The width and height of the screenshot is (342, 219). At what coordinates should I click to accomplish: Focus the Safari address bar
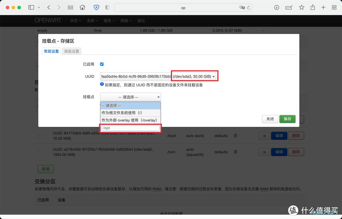(183, 8)
